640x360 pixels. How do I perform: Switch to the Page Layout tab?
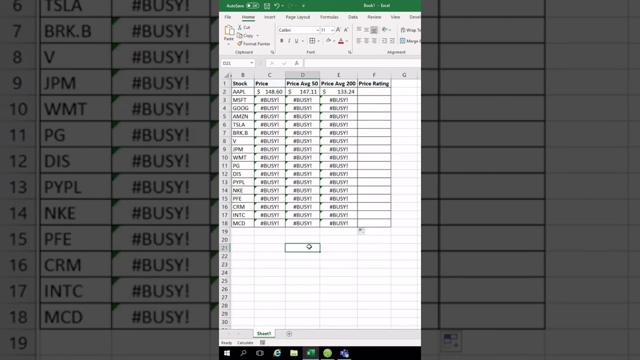point(297,17)
